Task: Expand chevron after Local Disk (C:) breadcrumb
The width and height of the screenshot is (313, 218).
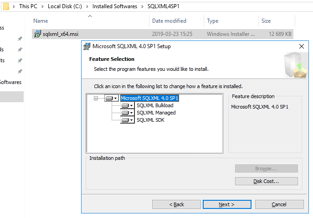Action: tap(87, 6)
